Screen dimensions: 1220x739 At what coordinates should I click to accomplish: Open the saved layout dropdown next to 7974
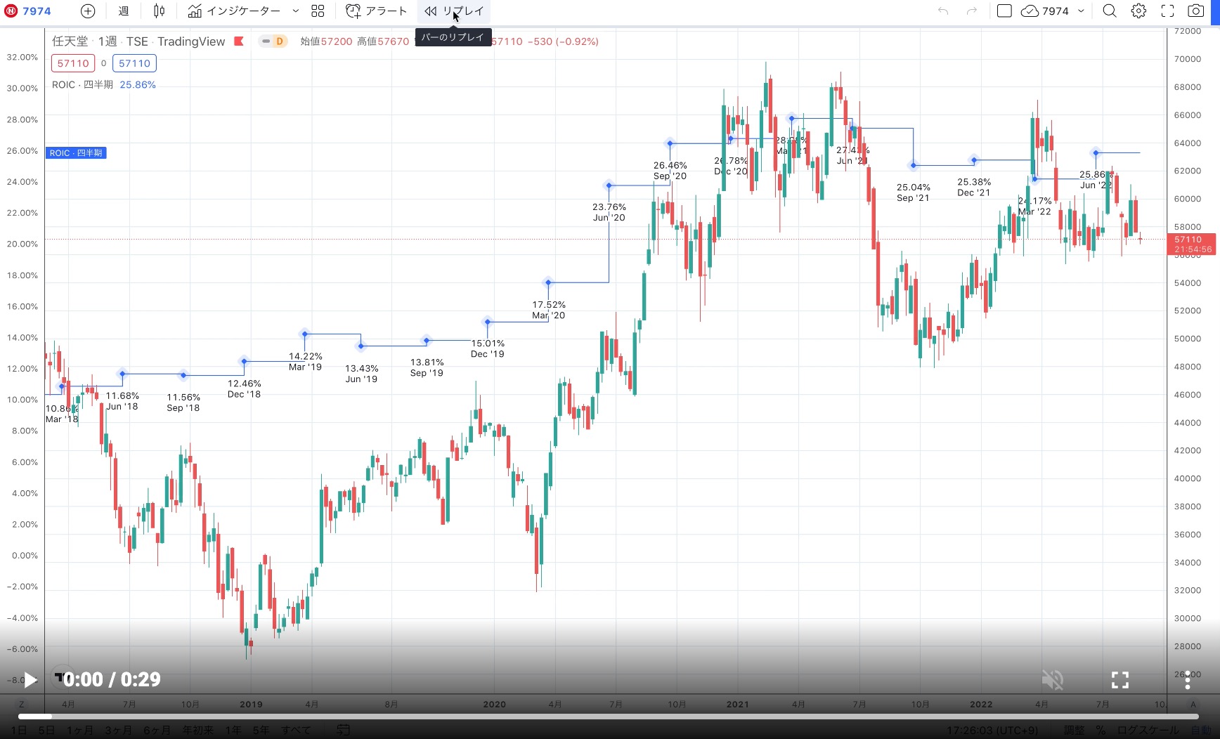pos(1080,11)
